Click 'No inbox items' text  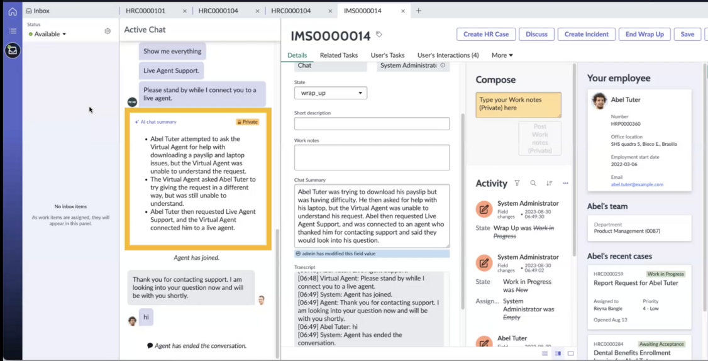tap(70, 206)
